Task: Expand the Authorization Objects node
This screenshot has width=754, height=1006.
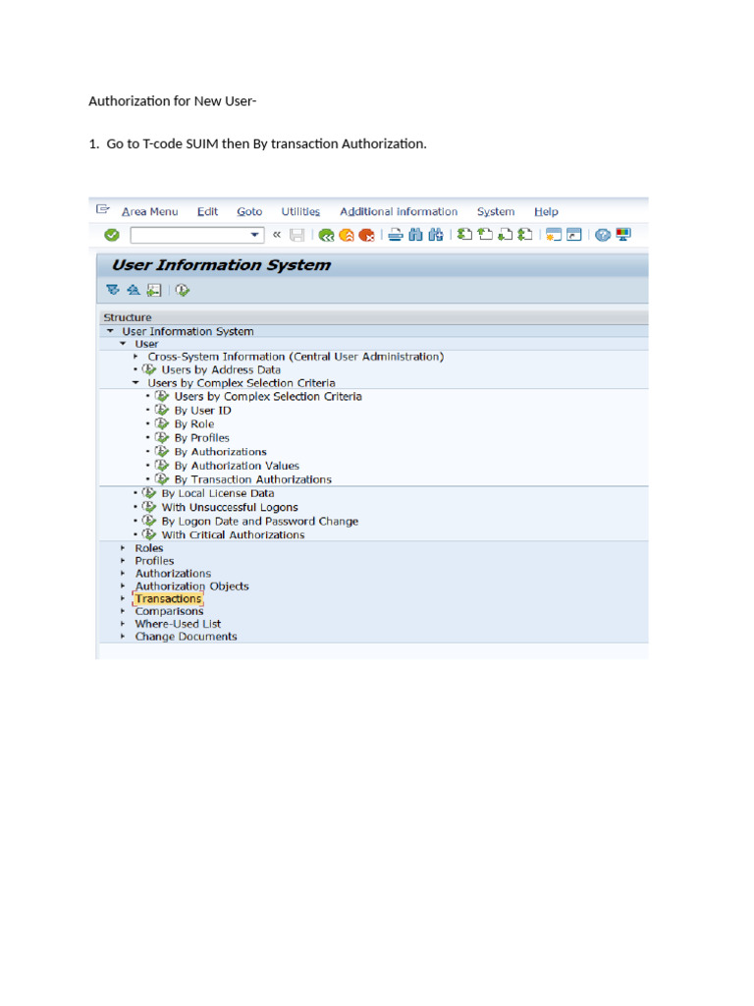Action: [123, 586]
